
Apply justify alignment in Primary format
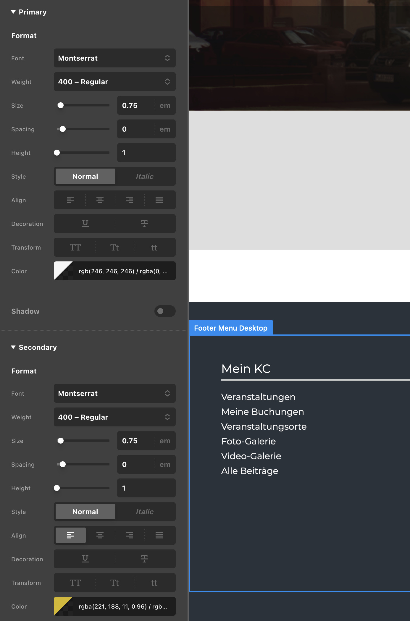pos(159,200)
